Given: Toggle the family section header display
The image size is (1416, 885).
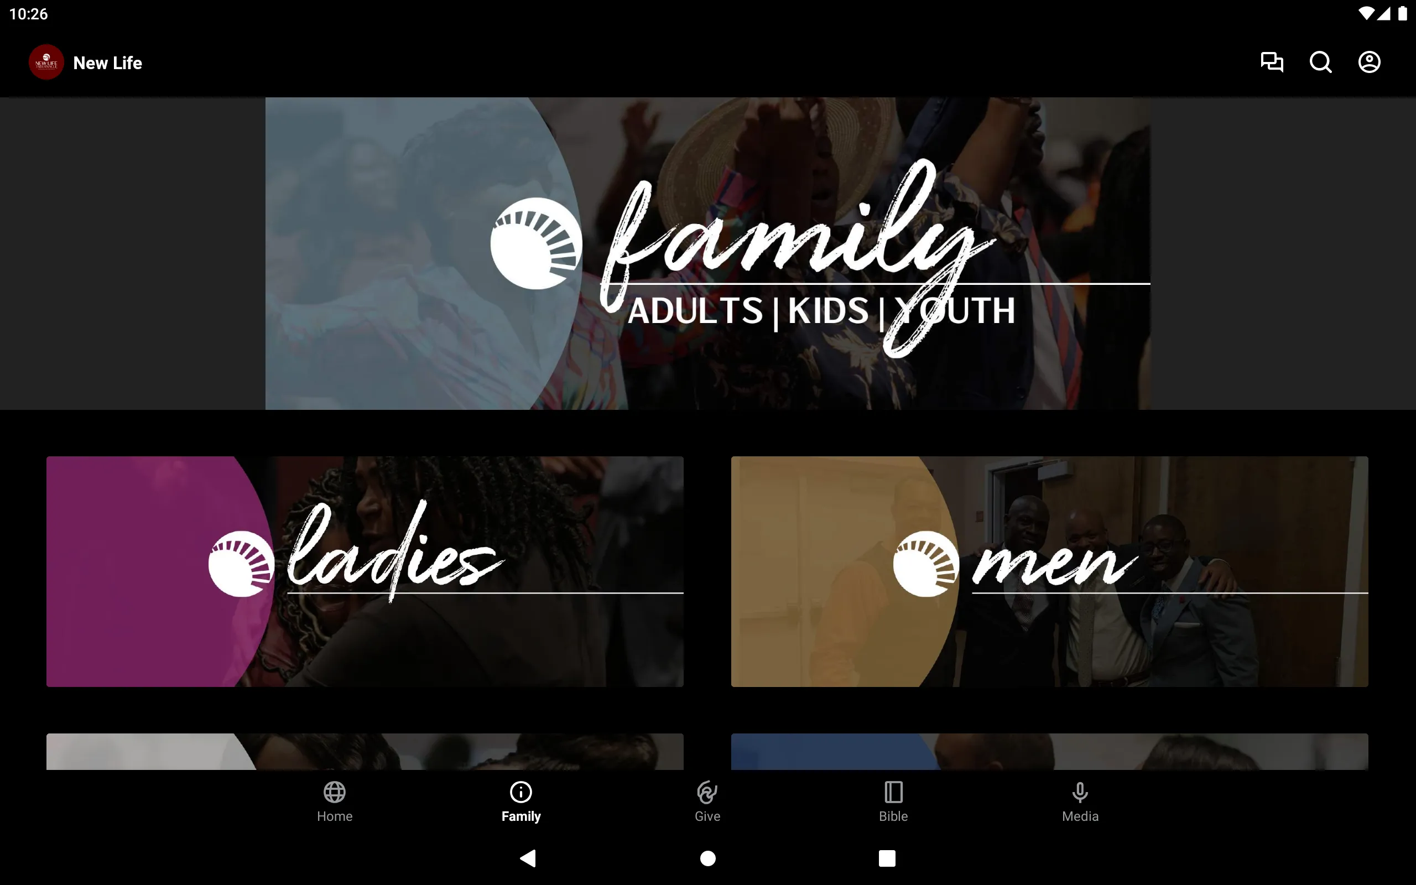Looking at the screenshot, I should point(707,253).
